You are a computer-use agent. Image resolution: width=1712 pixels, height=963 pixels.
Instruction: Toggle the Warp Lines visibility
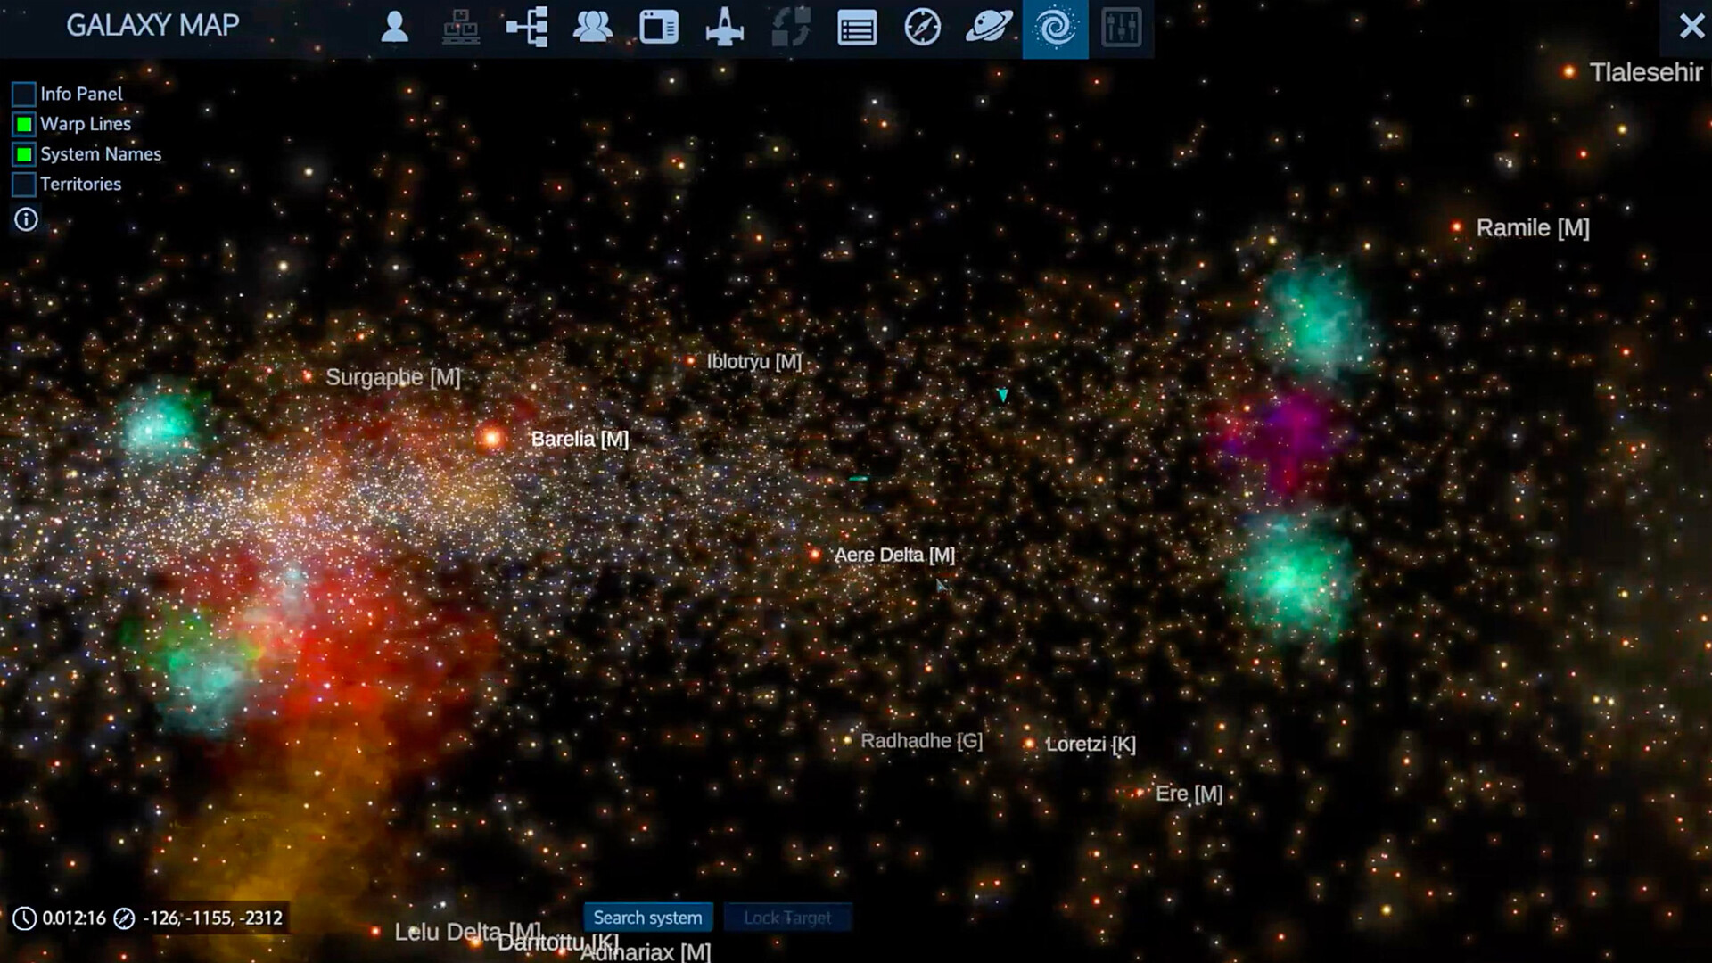pos(22,123)
